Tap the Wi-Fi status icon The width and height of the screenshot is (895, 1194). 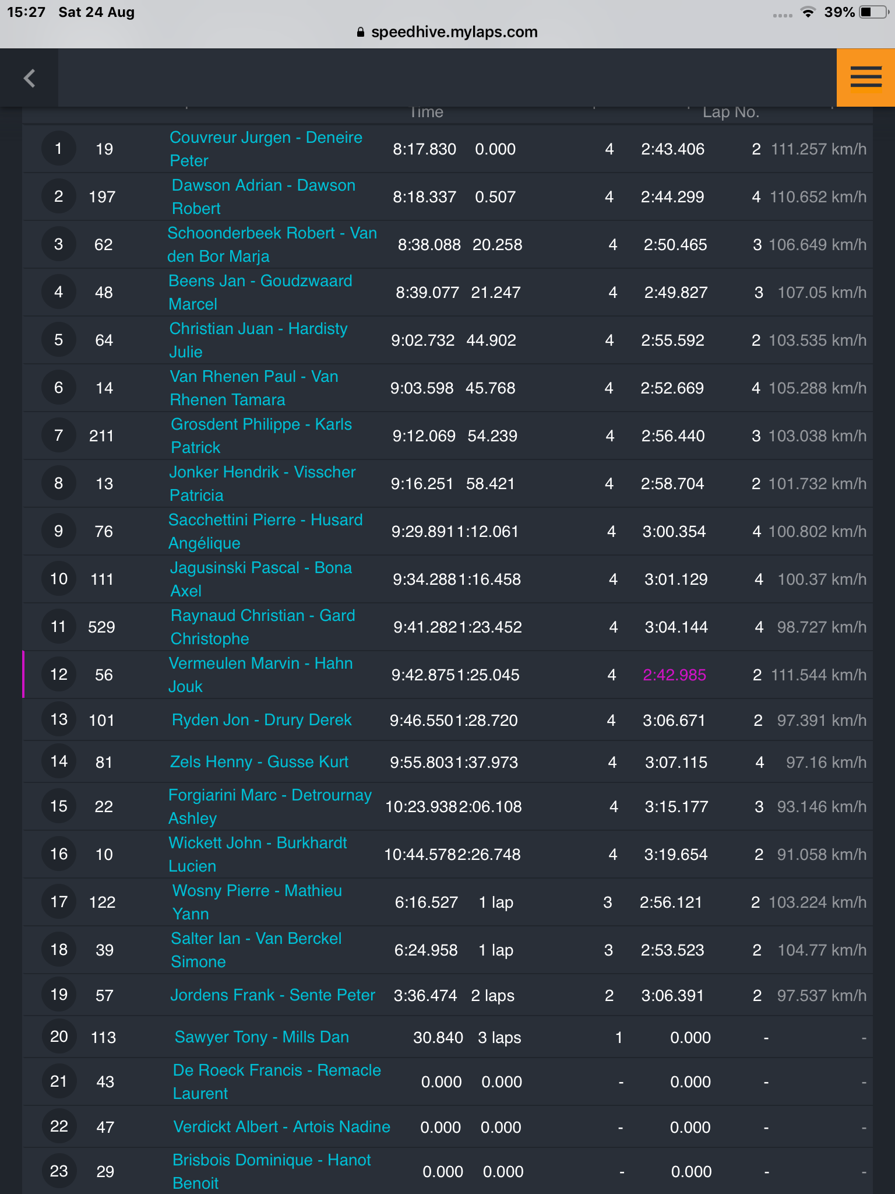[x=808, y=12]
